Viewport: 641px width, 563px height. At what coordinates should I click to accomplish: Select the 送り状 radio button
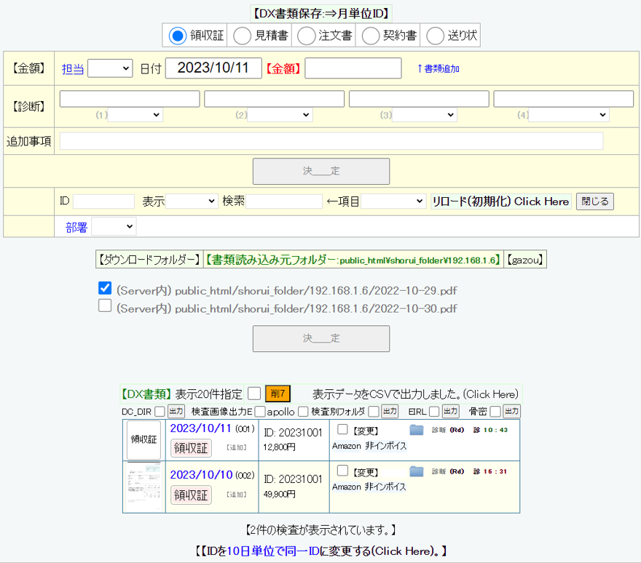pyautogui.click(x=435, y=36)
